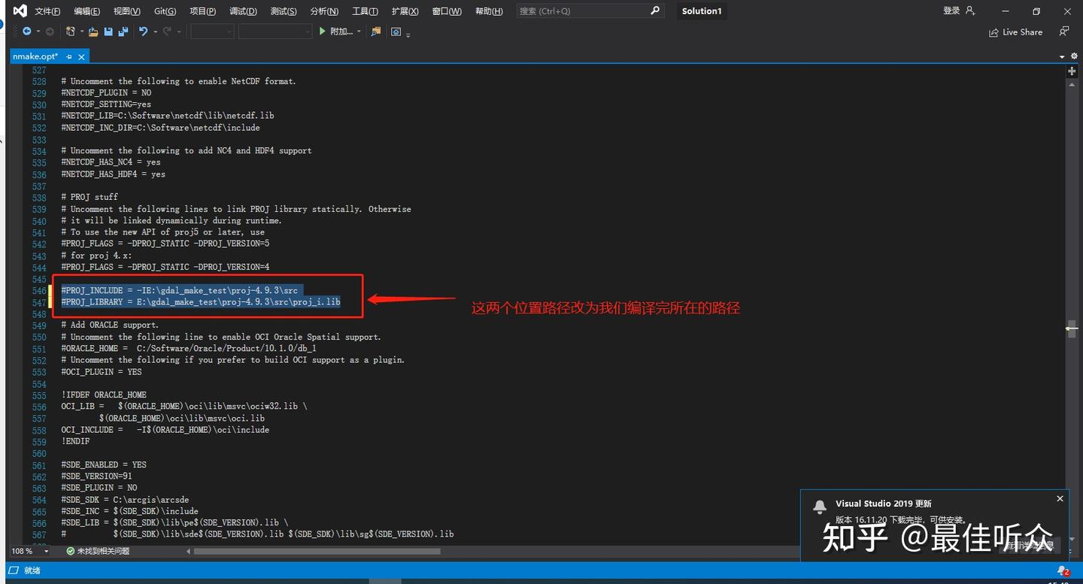This screenshot has width=1083, height=584.
Task: Click the Solution1 label in the title bar
Action: [x=701, y=11]
